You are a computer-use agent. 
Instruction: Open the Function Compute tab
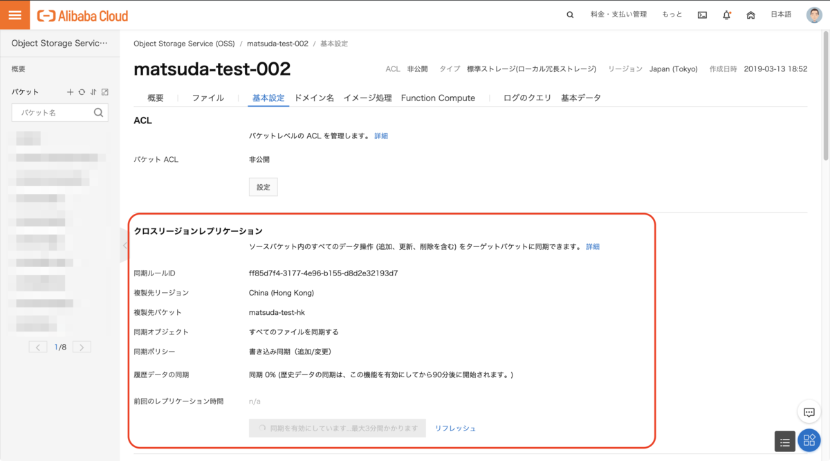(x=438, y=98)
